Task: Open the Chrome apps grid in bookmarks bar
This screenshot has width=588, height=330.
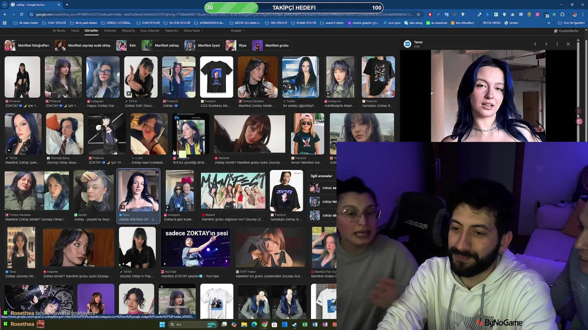Action: (5, 22)
